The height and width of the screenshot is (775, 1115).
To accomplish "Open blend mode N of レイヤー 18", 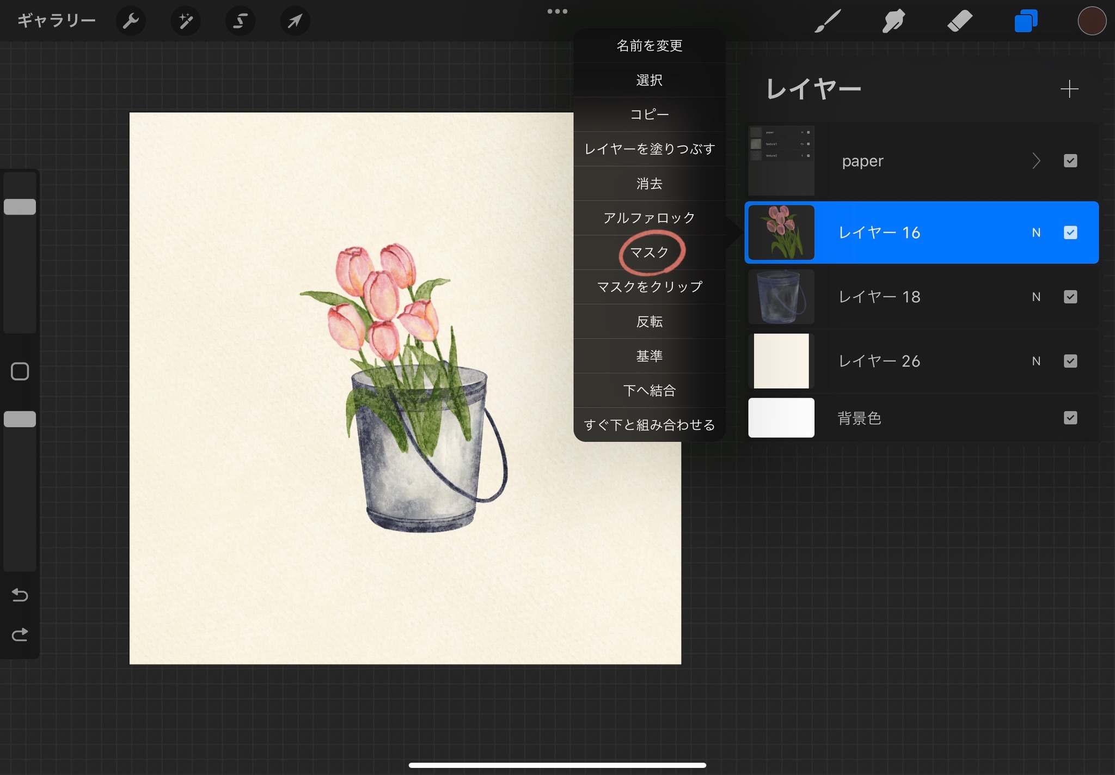I will click(1036, 297).
